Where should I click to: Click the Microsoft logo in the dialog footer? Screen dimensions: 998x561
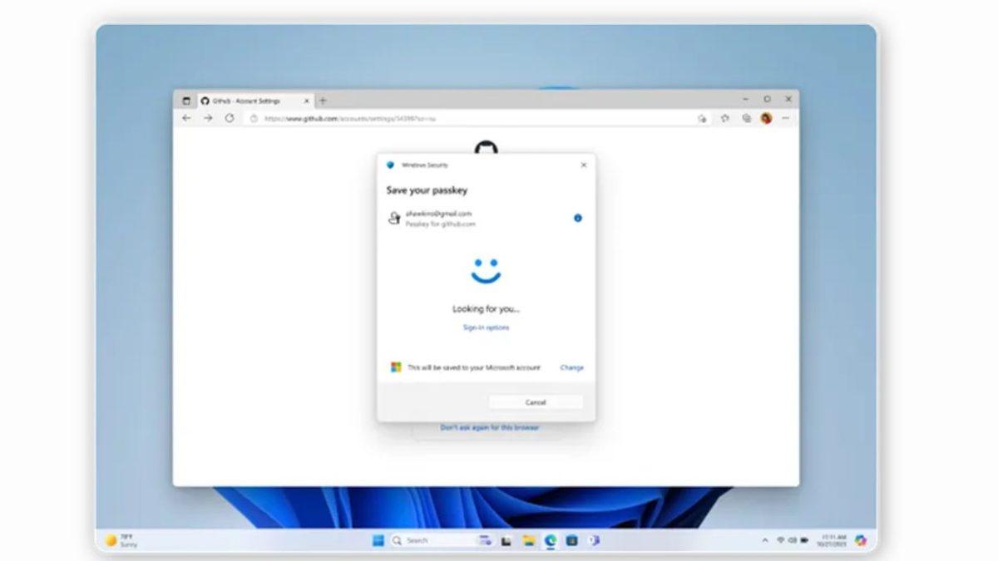point(397,367)
